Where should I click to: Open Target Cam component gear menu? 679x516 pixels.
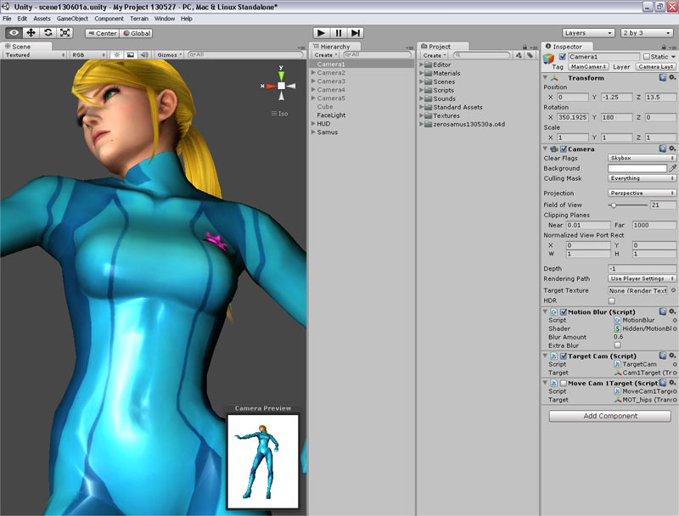click(672, 356)
